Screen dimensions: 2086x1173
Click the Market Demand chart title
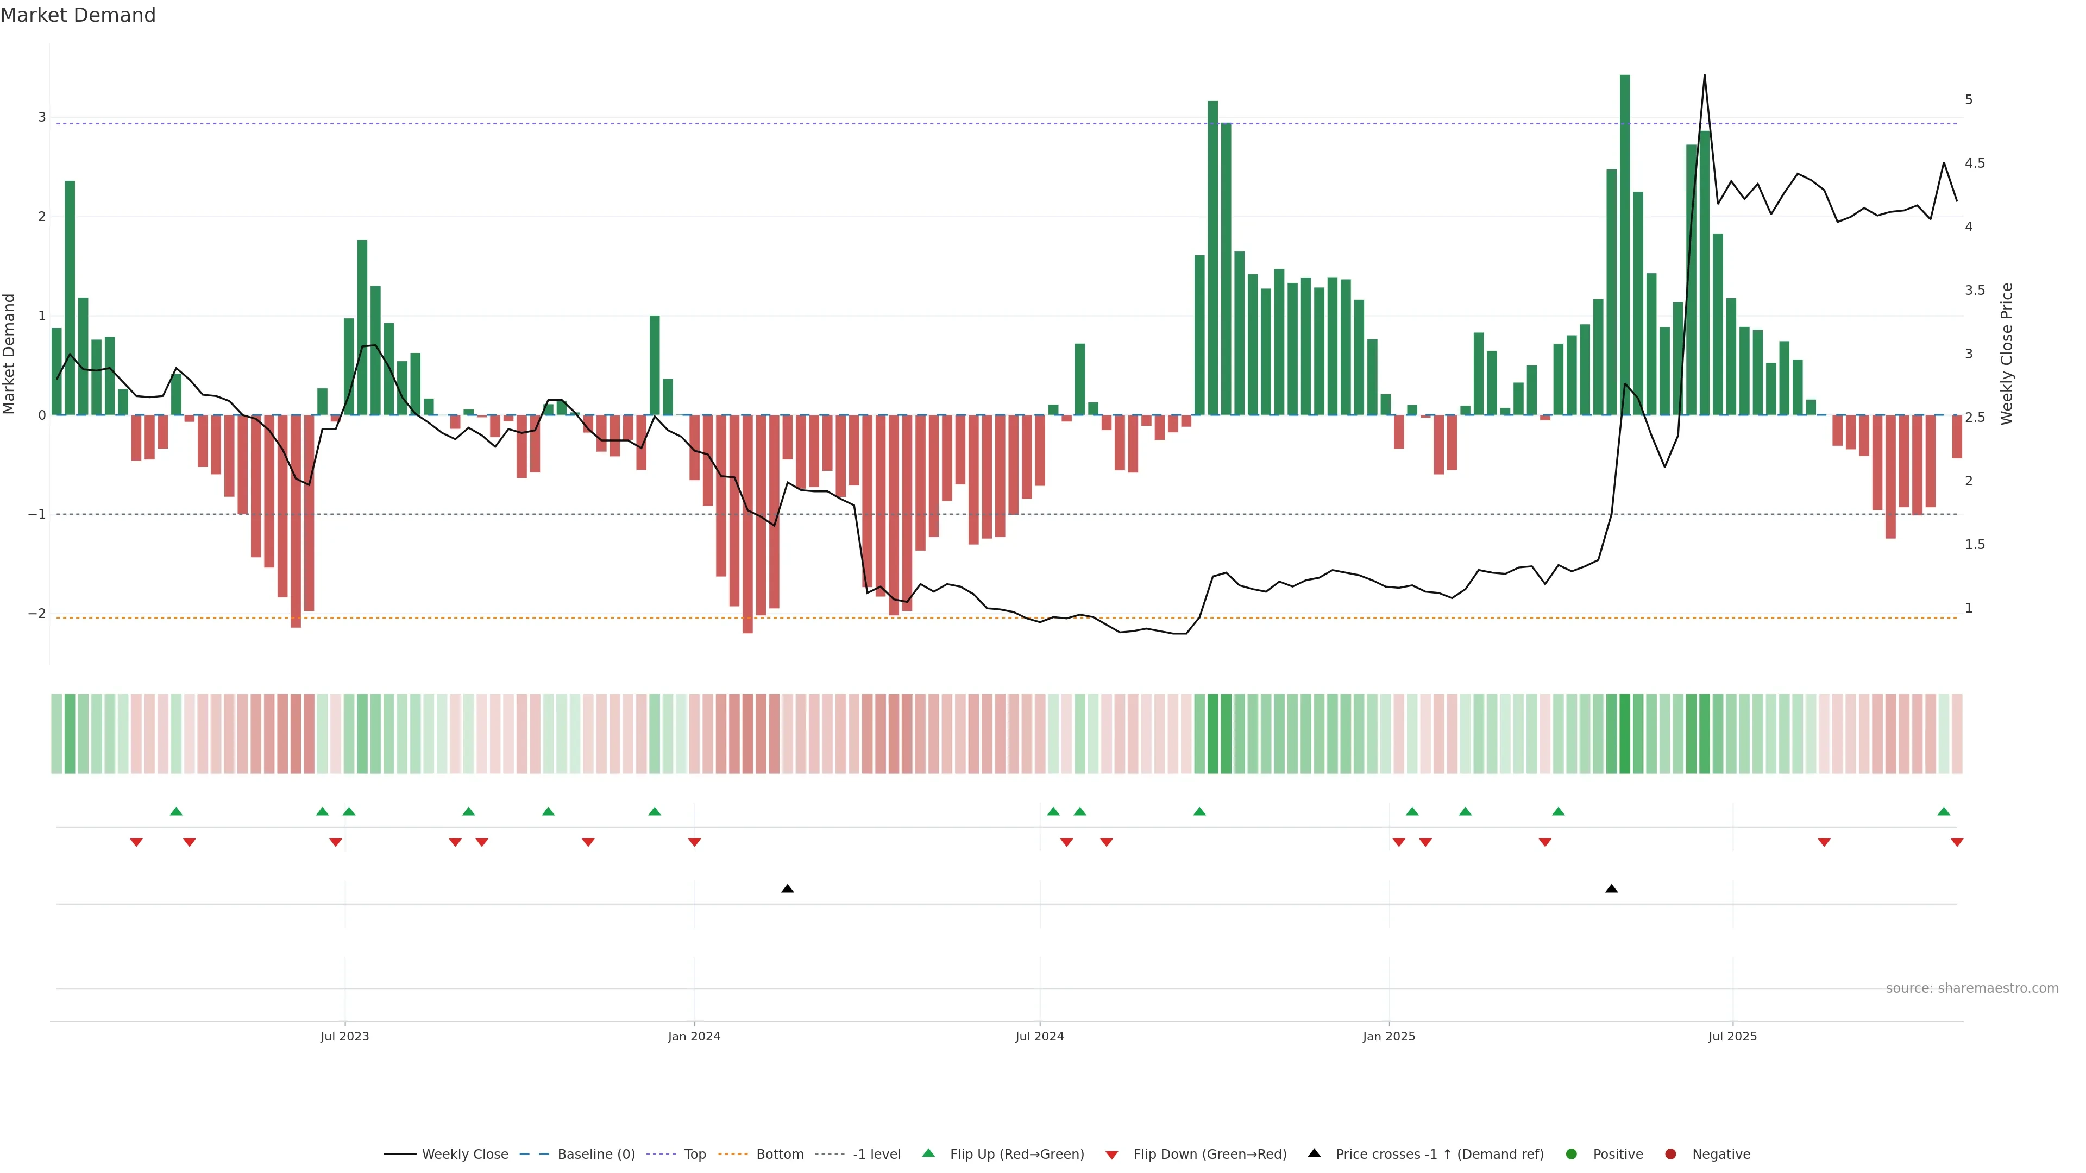tap(78, 15)
